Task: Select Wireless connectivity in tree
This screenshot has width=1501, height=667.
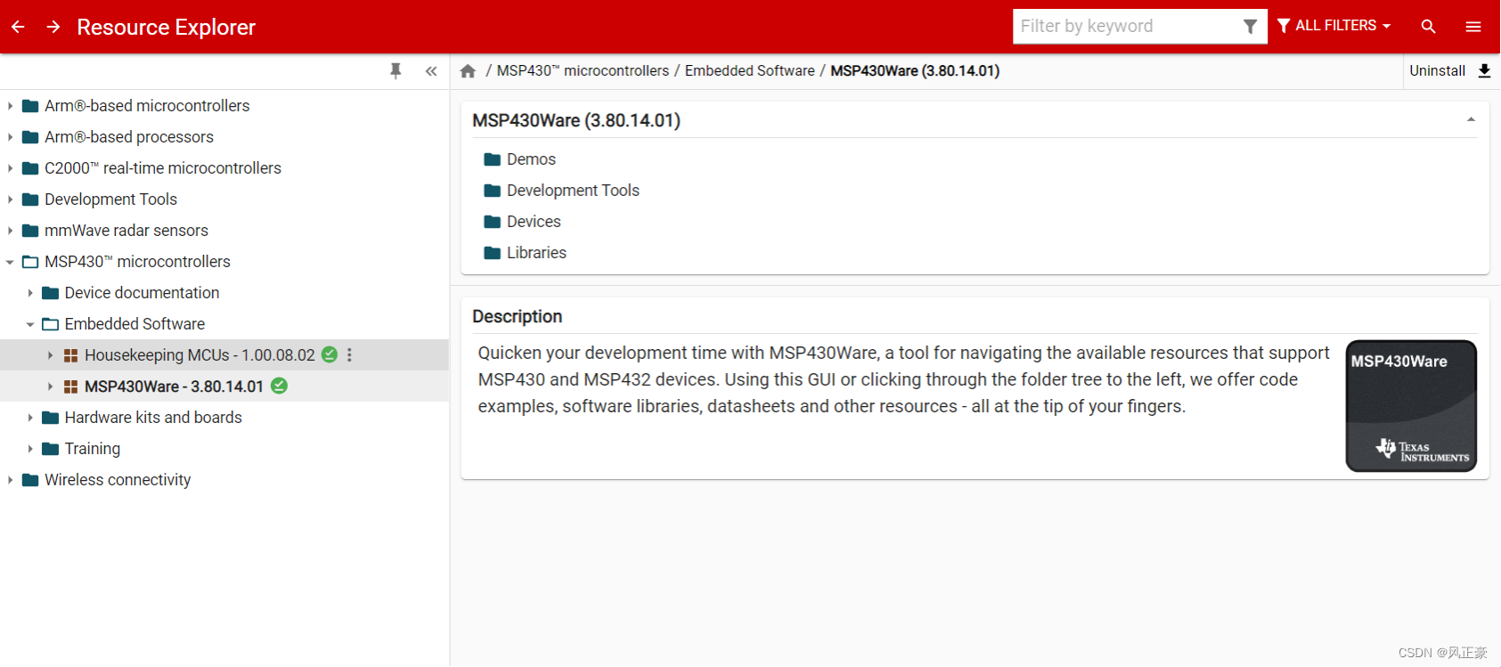Action: [118, 480]
